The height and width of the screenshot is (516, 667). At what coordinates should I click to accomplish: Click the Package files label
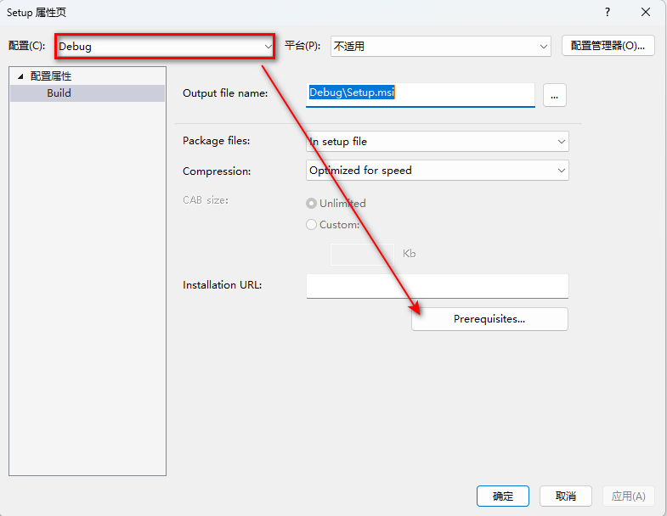click(216, 141)
